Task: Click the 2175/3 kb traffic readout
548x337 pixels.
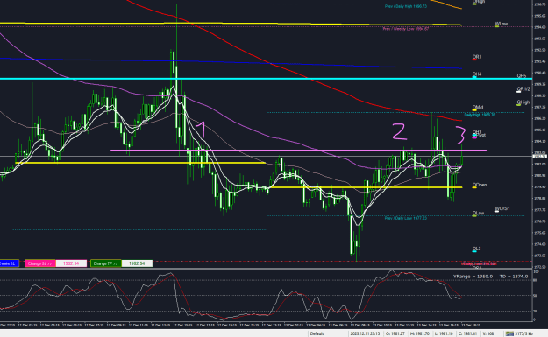Action: click(523, 333)
